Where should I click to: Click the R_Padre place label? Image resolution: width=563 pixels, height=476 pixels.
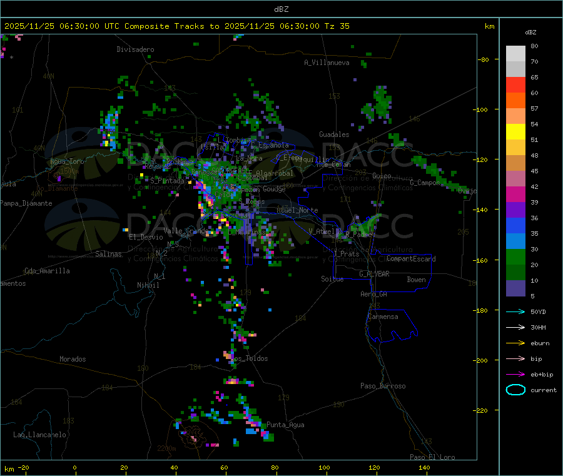tap(358, 235)
